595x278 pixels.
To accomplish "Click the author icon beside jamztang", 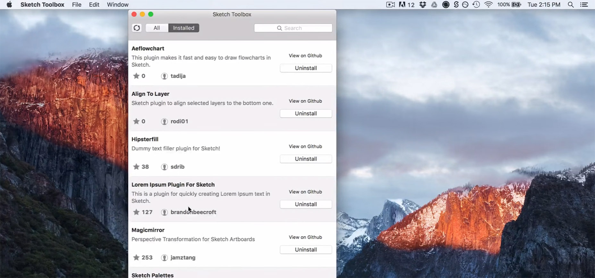I will [164, 257].
